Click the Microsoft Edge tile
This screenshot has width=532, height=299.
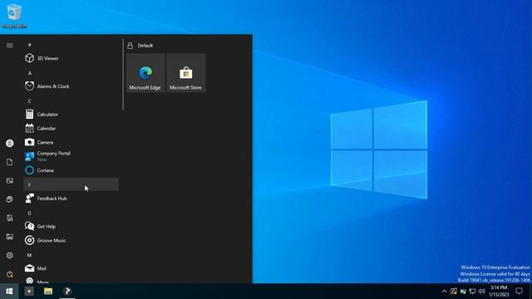pos(145,72)
